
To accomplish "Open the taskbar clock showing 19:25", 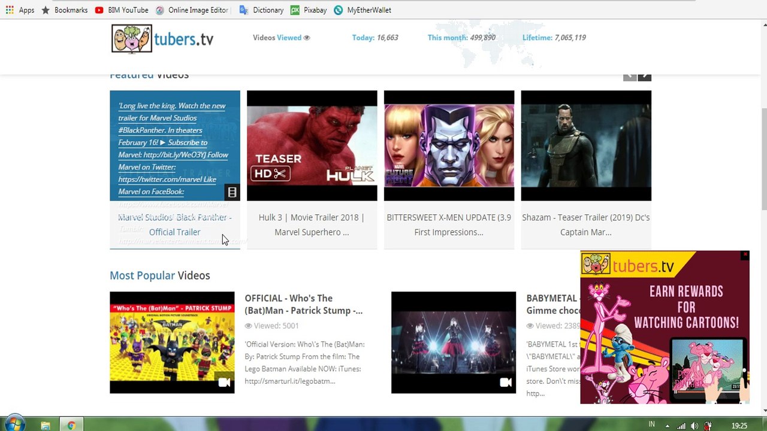I will [739, 426].
